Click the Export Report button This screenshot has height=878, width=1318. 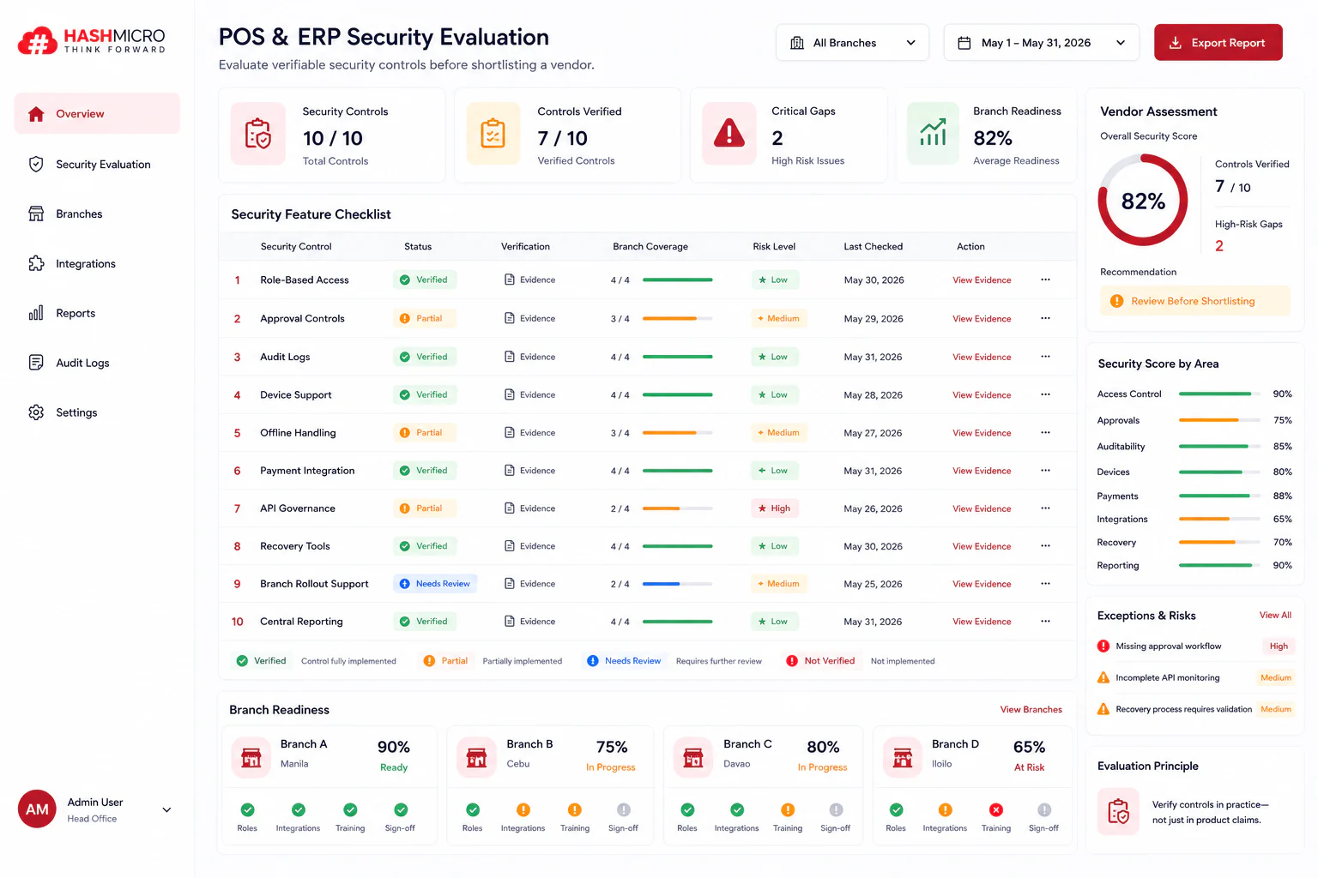coord(1218,43)
